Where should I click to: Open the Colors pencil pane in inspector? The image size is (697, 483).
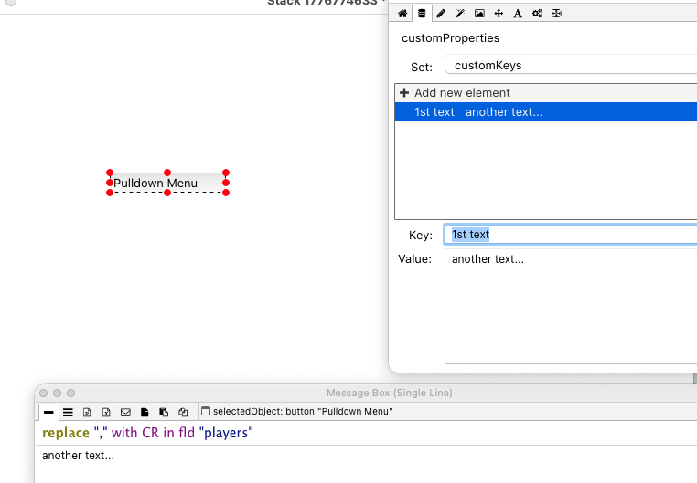pyautogui.click(x=441, y=14)
